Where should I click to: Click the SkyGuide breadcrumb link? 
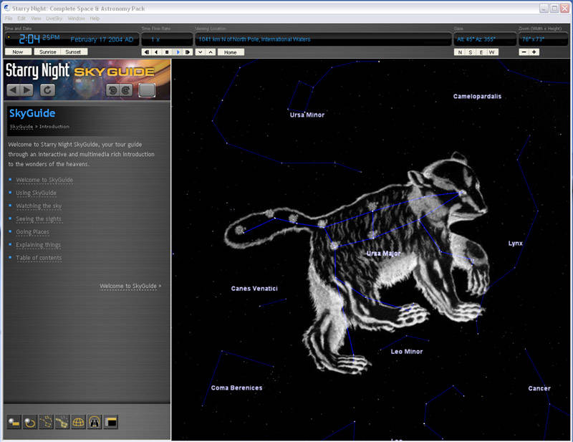[x=21, y=127]
